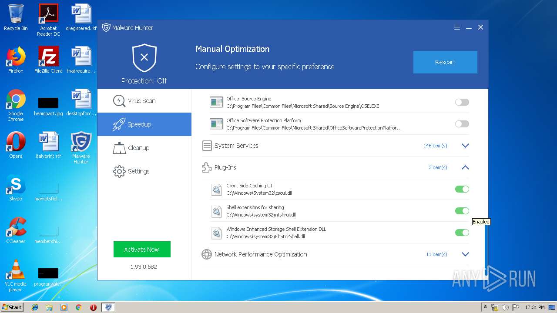Image resolution: width=557 pixels, height=313 pixels.
Task: Open the italyprint.rtf desktop file
Action: [48, 145]
